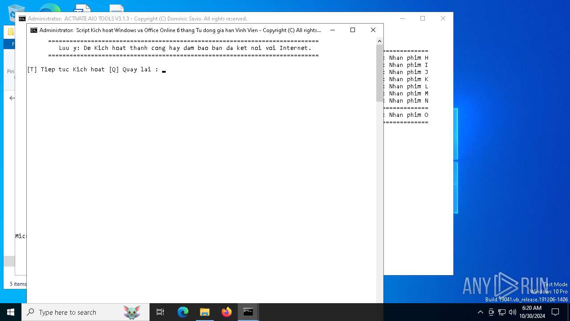Click the ACTIVATE AIO TOOLS window's system icon
Screen dimensions: 570x321
click(22, 19)
